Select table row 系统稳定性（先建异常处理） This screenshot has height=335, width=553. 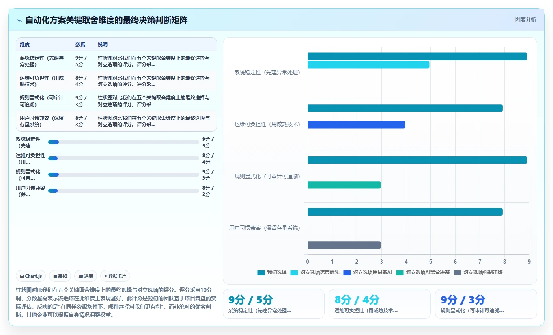coord(116,61)
